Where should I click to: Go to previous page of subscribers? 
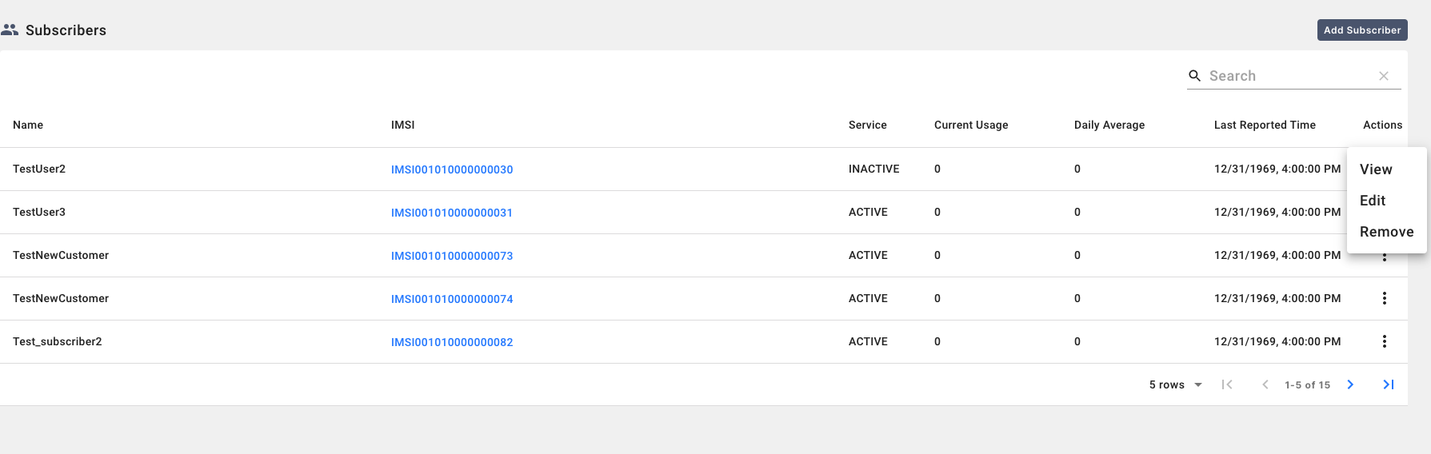point(1265,384)
